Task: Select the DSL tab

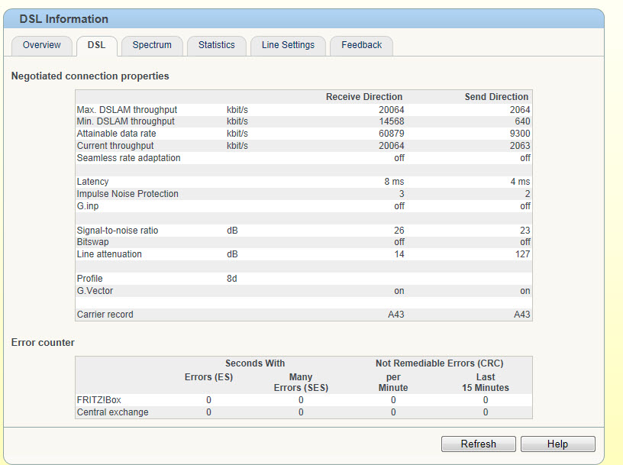Action: (96, 45)
